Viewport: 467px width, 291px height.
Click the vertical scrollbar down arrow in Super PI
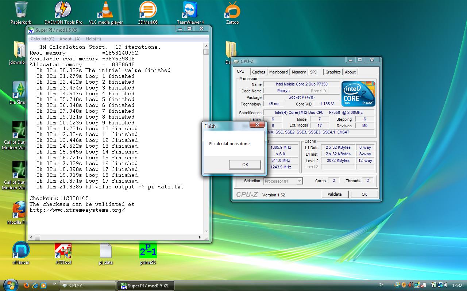(x=206, y=231)
